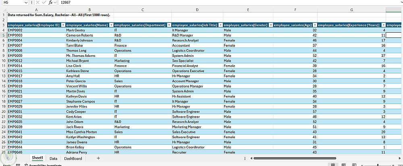Open the Employee ID column filter

[63, 25]
